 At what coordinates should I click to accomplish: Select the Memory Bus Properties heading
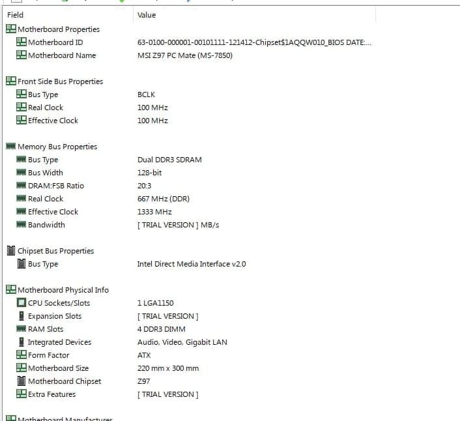click(57, 147)
